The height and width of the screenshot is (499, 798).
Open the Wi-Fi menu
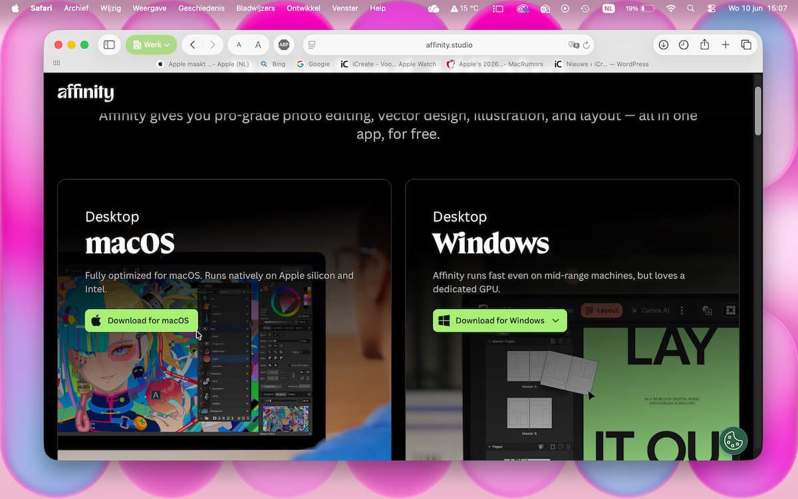point(671,8)
